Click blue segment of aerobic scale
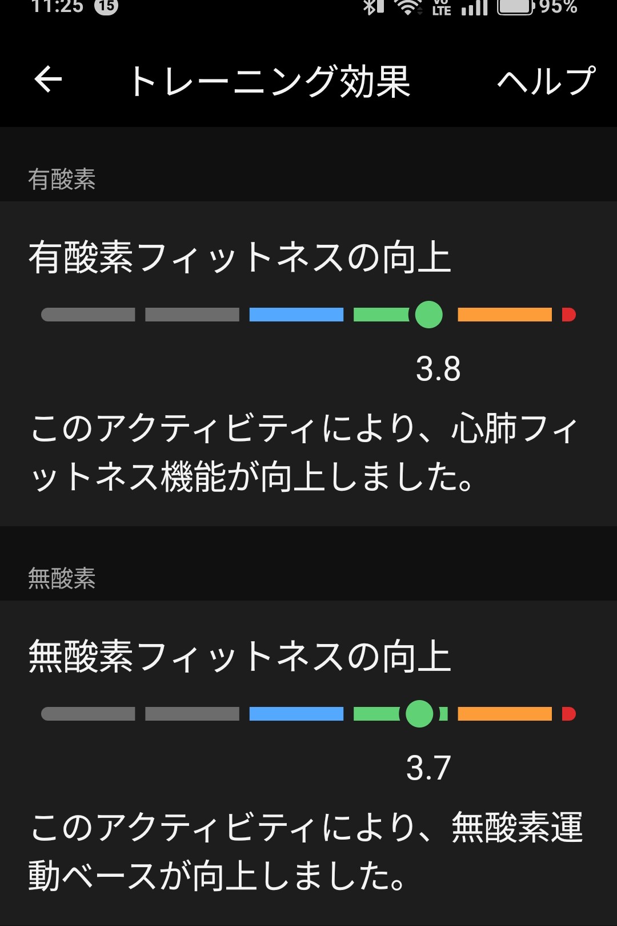 click(x=297, y=315)
